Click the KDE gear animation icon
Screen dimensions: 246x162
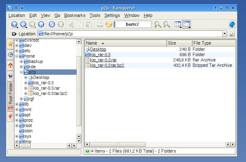pyautogui.click(x=232, y=24)
